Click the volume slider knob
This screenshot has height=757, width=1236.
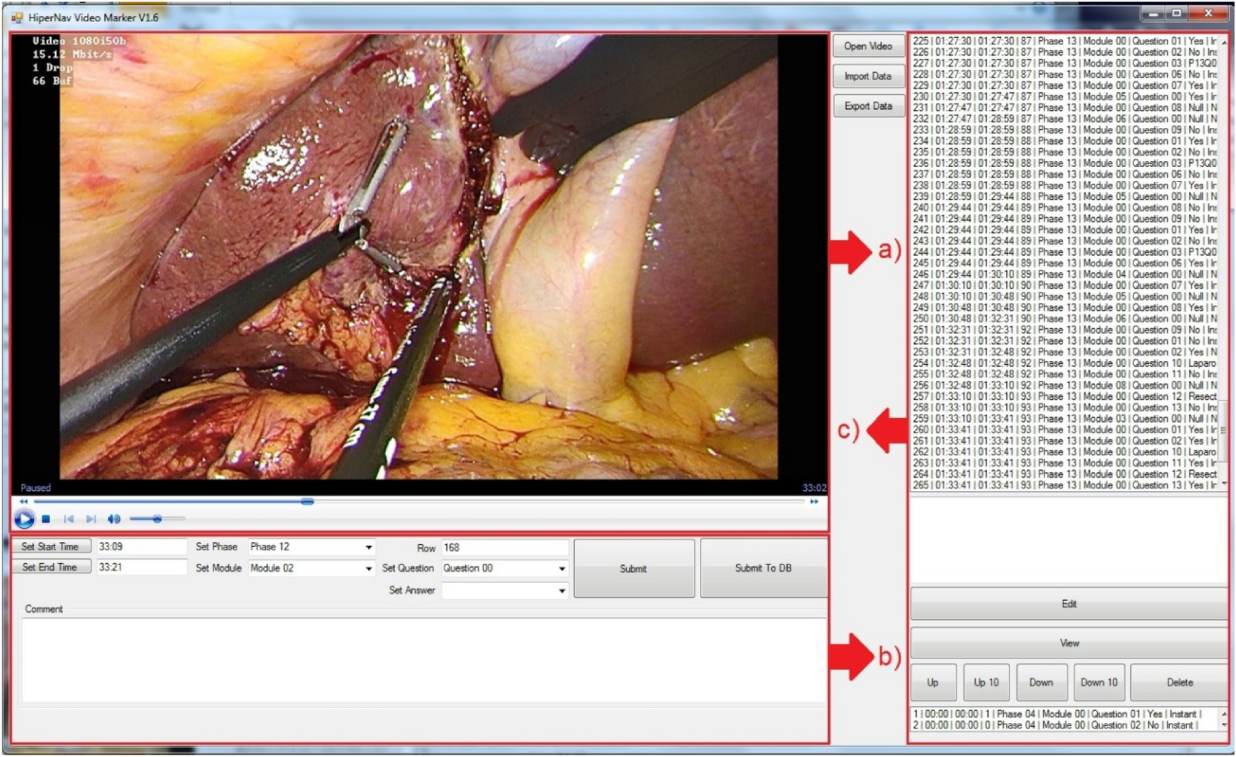(x=157, y=519)
